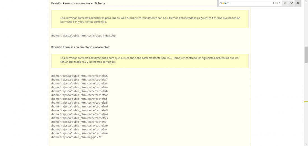Click heading 'Revisión Permisos en directorios incorrectos:'
The height and width of the screenshot is (146, 308).
[81, 47]
